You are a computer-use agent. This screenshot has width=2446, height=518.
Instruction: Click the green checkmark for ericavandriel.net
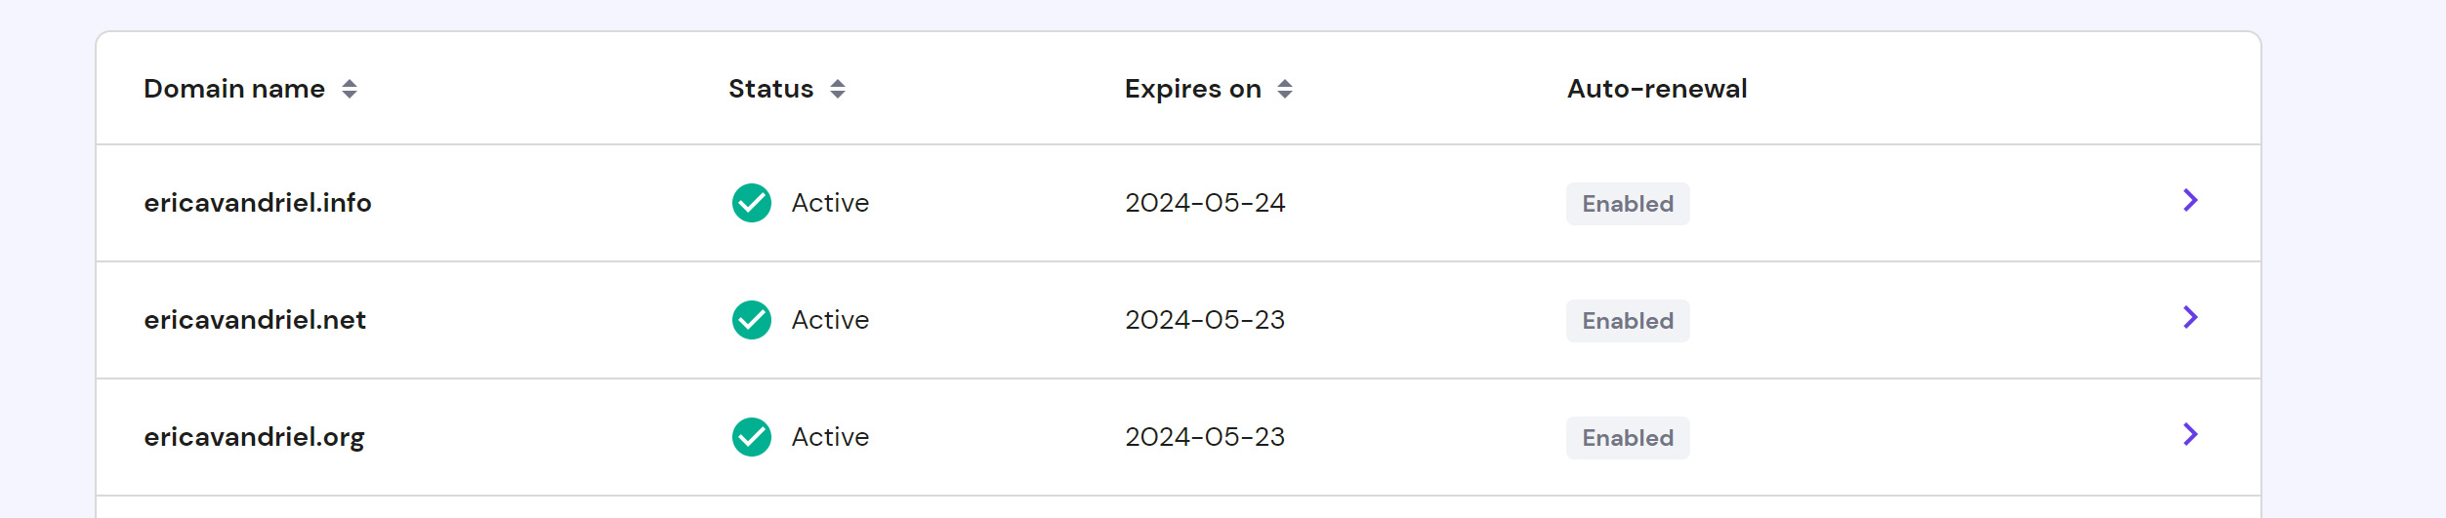click(752, 320)
